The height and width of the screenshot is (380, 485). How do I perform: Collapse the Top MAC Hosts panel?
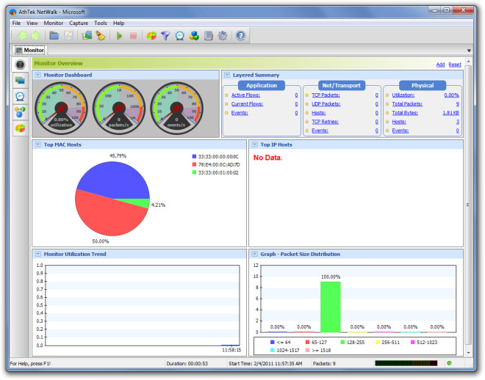38,145
